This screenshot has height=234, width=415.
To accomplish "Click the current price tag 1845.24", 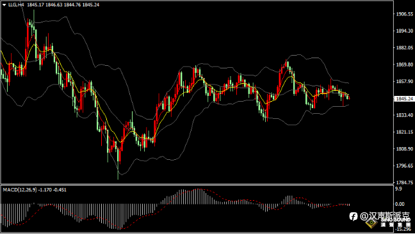I will [404, 98].
